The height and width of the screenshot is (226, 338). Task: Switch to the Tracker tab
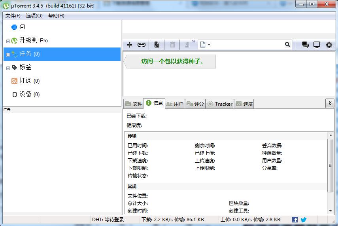(220, 104)
